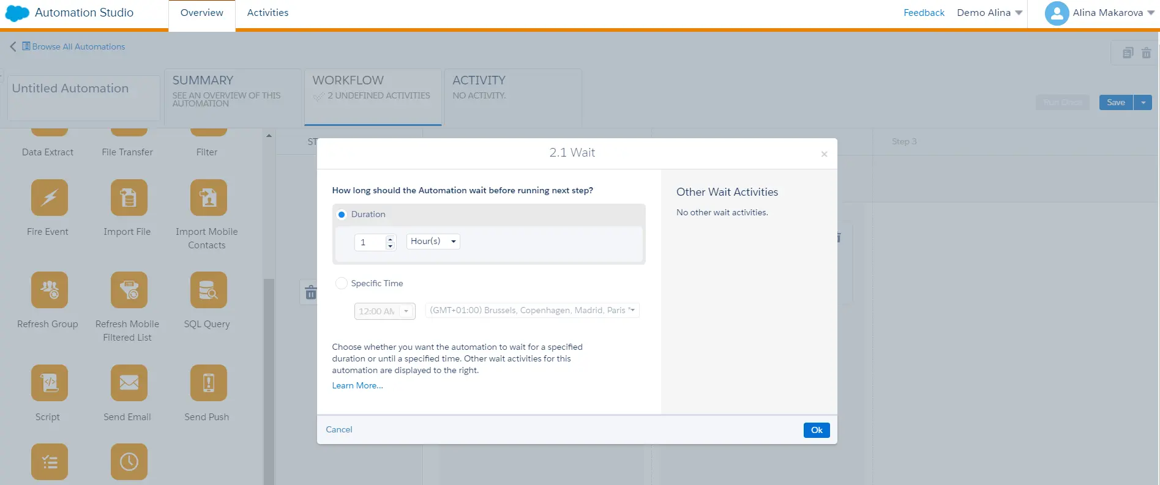This screenshot has width=1160, height=485.
Task: Click the Send Email activity icon
Action: tap(129, 383)
